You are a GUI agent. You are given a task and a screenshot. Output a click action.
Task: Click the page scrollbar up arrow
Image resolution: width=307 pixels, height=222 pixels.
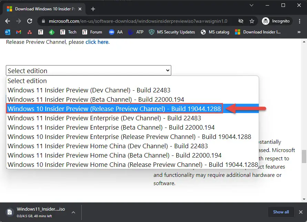pos(304,42)
